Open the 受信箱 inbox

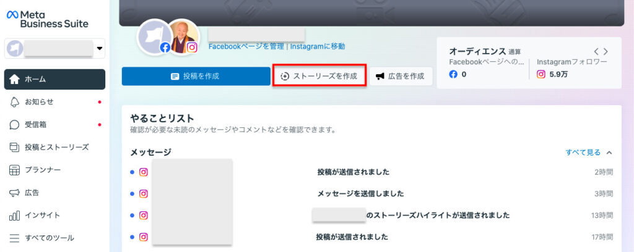tap(54, 125)
